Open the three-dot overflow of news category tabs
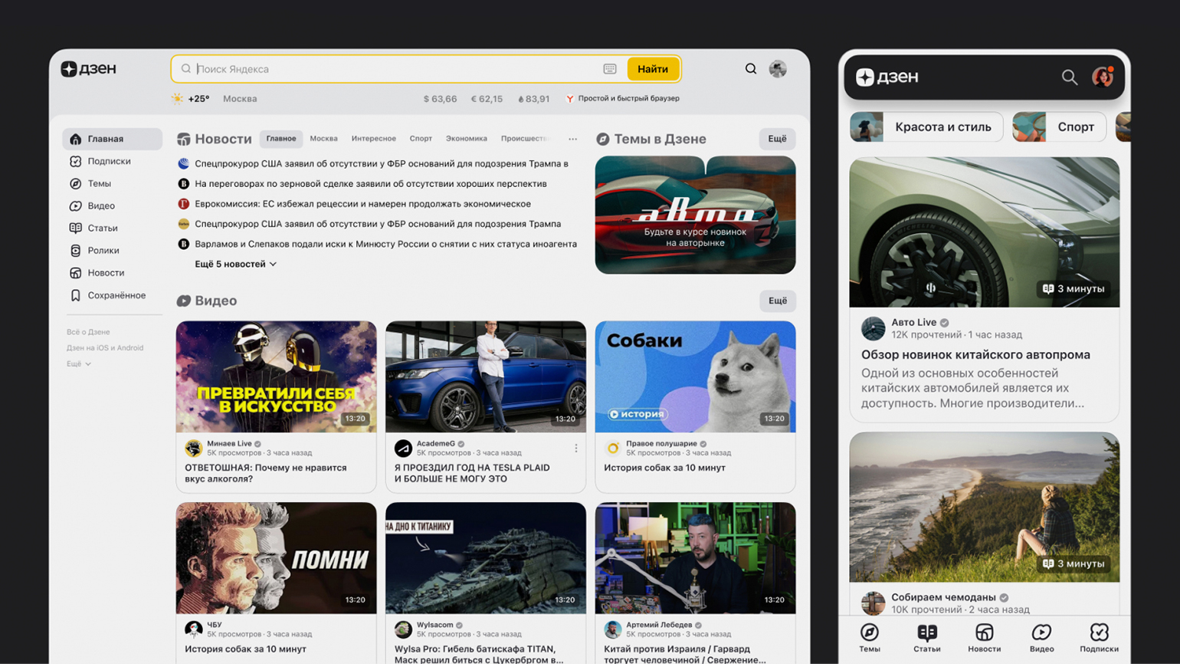 (x=572, y=139)
